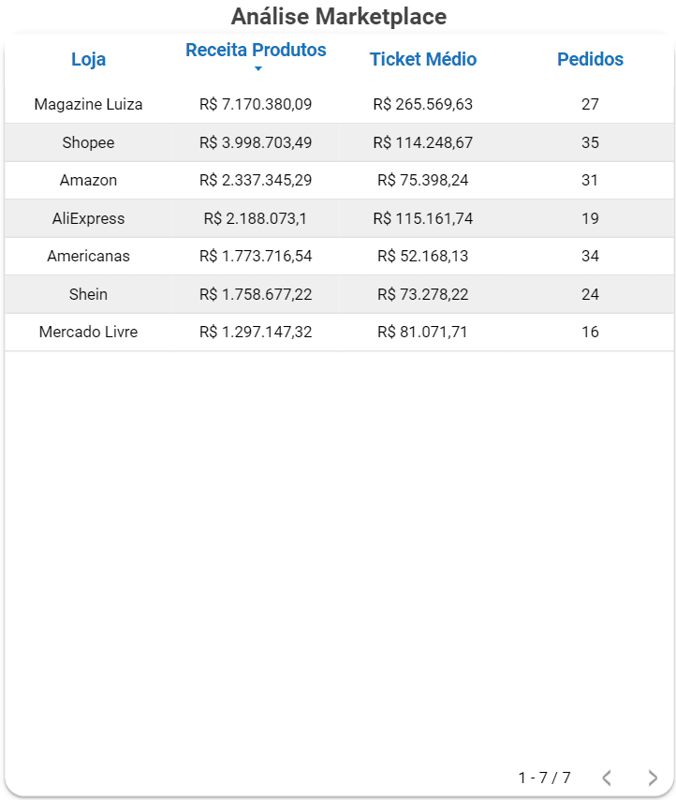The width and height of the screenshot is (676, 800).
Task: Select the Shein store row
Action: point(89,295)
